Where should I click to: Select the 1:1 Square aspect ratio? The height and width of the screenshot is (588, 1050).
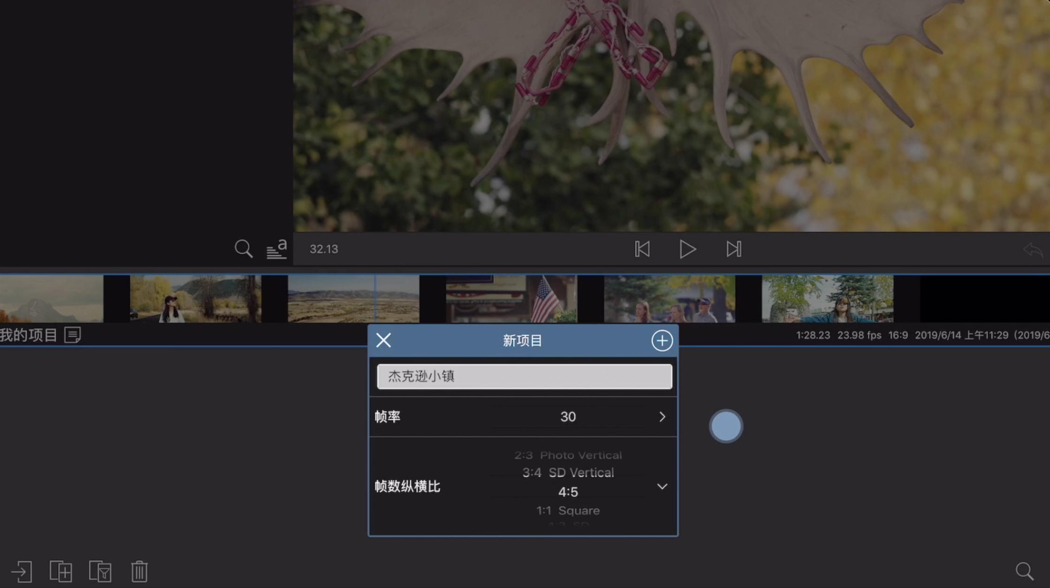[568, 510]
